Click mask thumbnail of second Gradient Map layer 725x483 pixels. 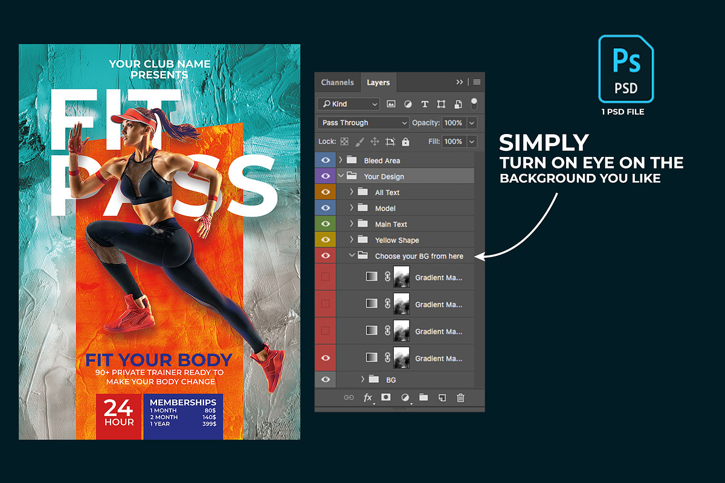(401, 304)
